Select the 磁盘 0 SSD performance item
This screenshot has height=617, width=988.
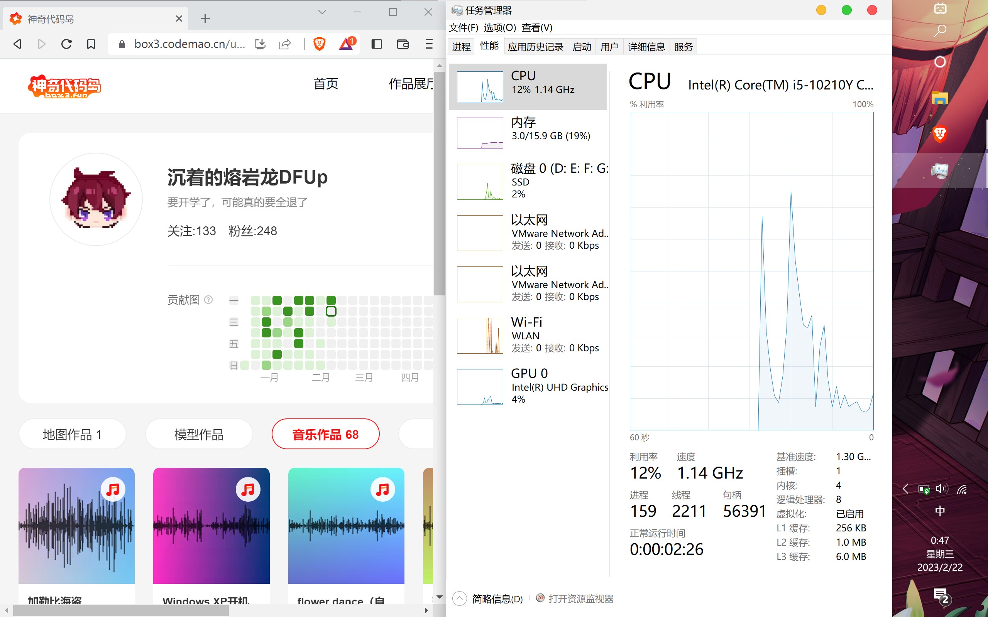[528, 182]
